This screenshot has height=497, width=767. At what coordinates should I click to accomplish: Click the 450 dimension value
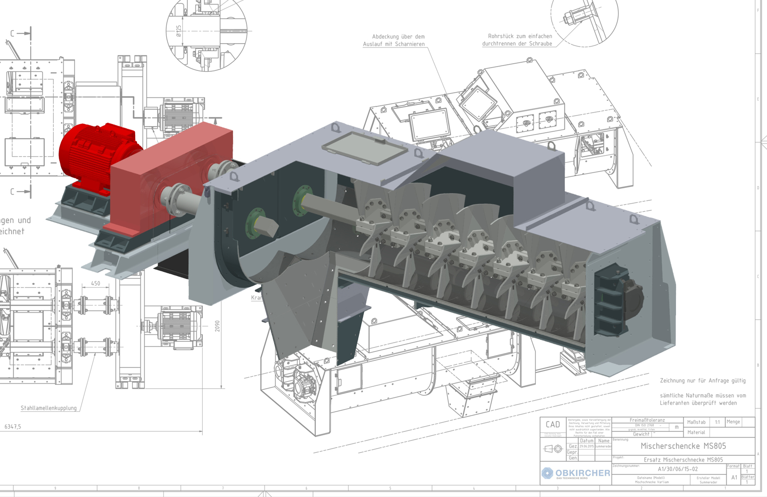96,284
